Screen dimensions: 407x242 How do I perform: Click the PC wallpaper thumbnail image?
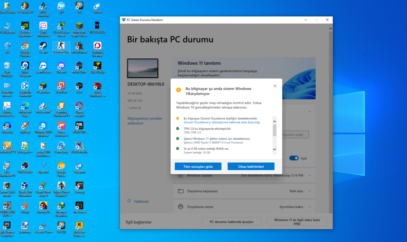coord(142,68)
